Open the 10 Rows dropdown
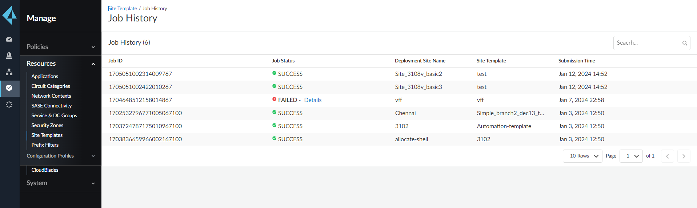Image resolution: width=697 pixels, height=208 pixels. 582,156
